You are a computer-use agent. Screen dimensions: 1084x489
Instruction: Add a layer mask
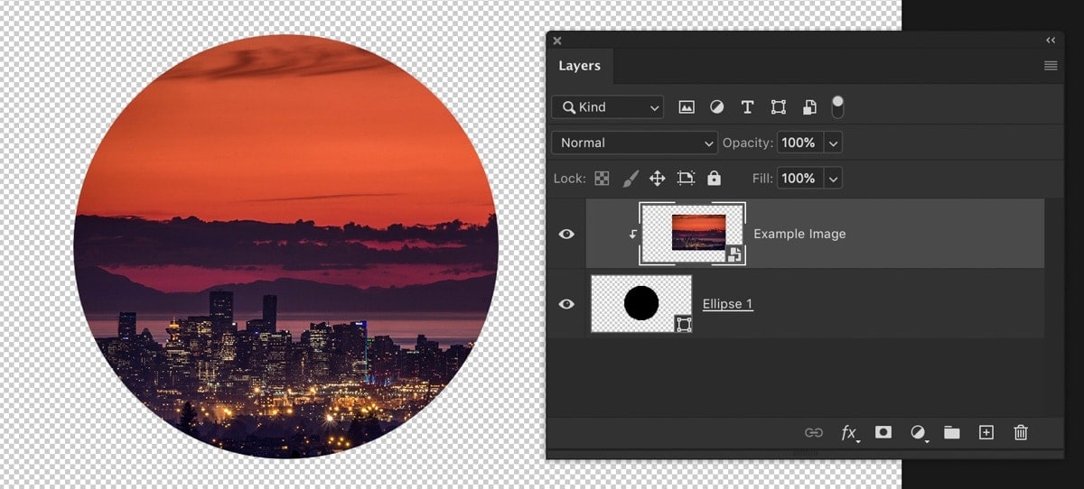click(x=883, y=433)
